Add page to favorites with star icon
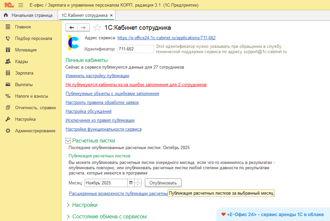Image resolution: width=330 pixels, height=221 pixels. point(97,28)
